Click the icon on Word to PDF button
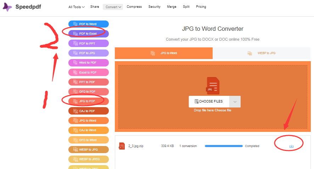This screenshot has width=314, height=169. tap(75, 63)
